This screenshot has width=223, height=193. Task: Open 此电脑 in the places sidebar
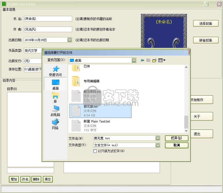point(55,110)
